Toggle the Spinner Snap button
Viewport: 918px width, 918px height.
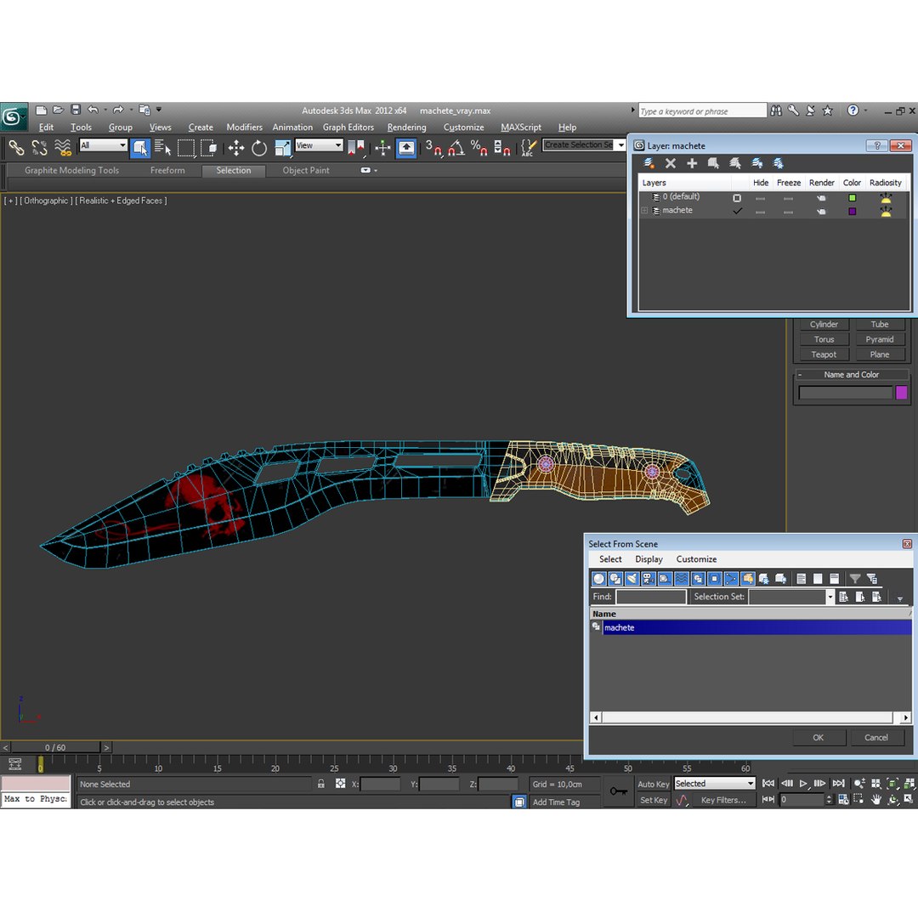coord(501,148)
